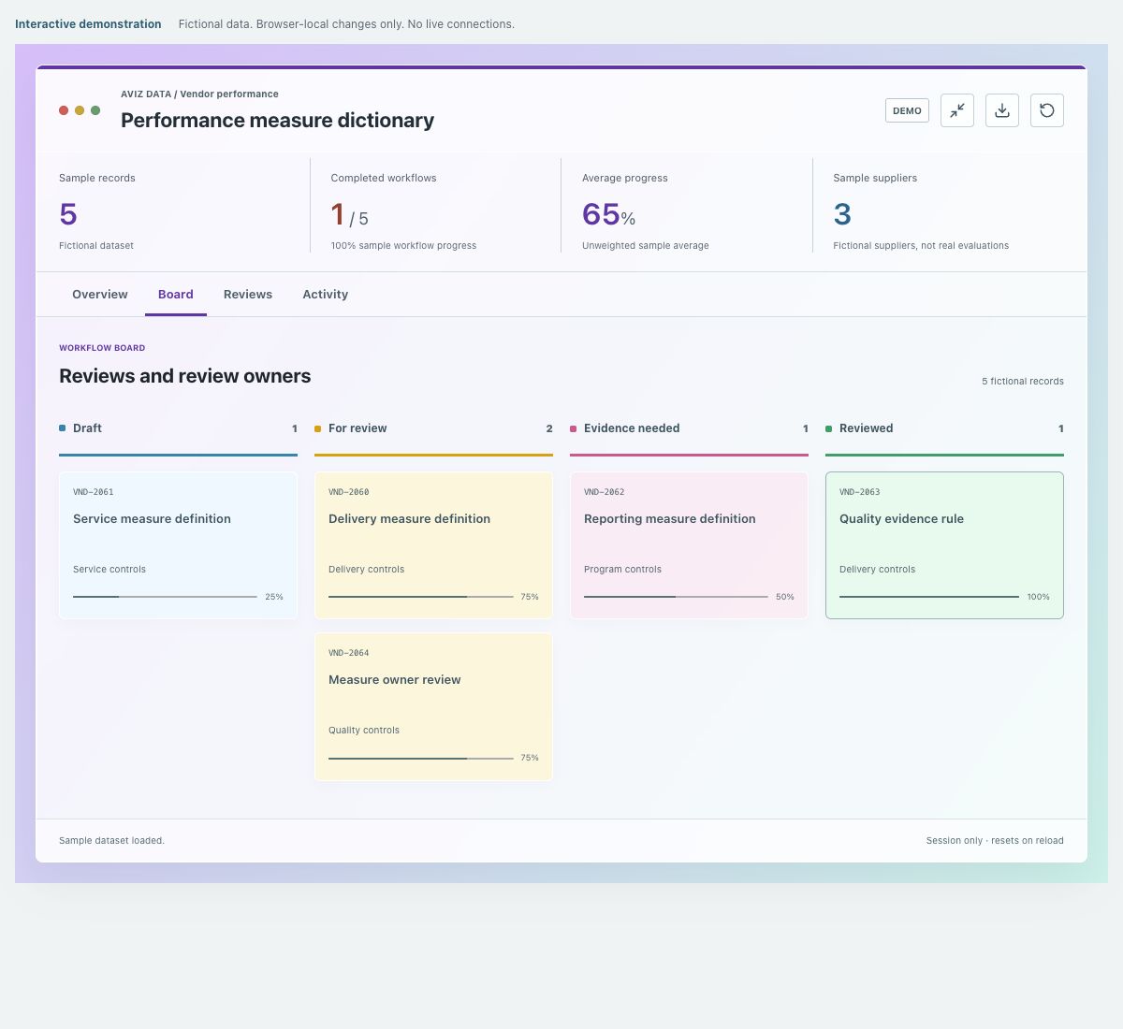Click the red window dot

click(64, 110)
